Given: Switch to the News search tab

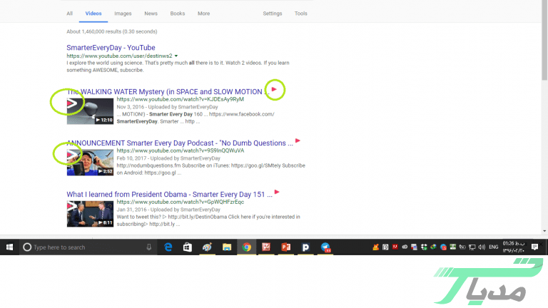Looking at the screenshot, I should (x=151, y=14).
